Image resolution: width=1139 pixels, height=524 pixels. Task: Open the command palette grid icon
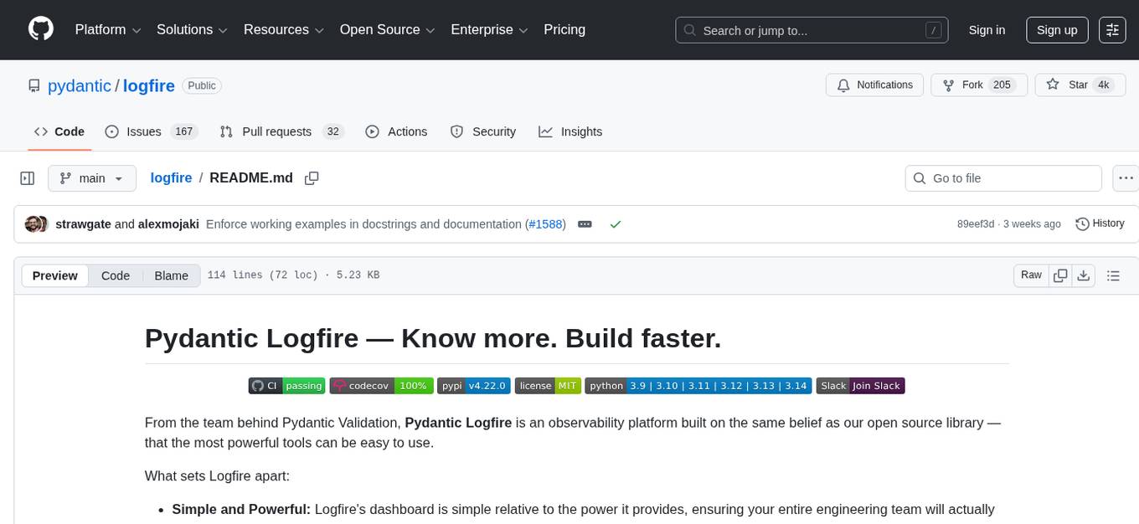[1111, 30]
